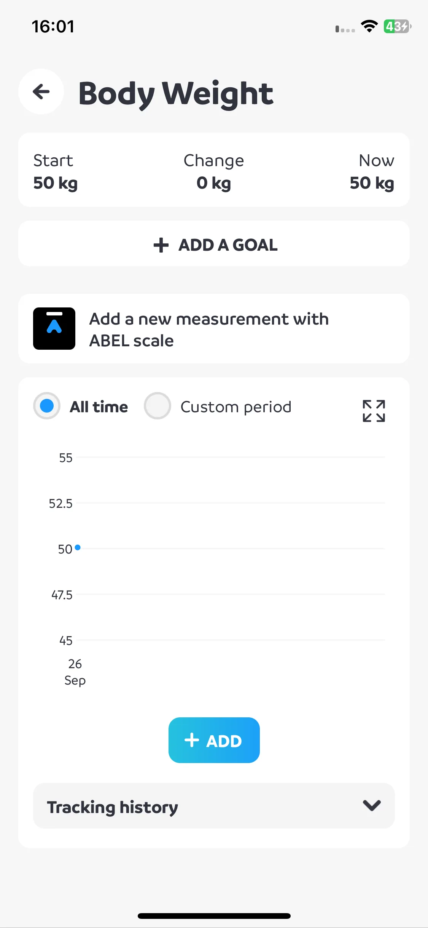
Task: Open Tracking history by its title
Action: 113,807
